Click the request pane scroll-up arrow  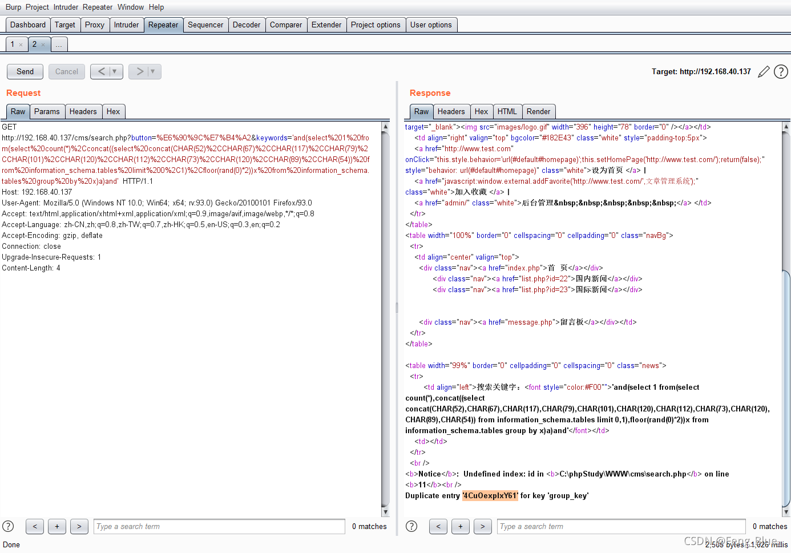coord(385,127)
